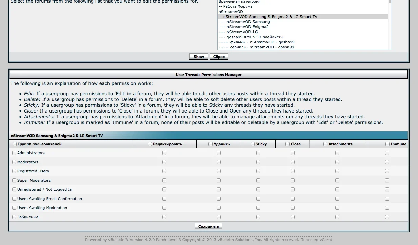The width and height of the screenshot is (418, 245).
Task: Select '-- Работа Форума' in forum list
Action: pyautogui.click(x=303, y=6)
